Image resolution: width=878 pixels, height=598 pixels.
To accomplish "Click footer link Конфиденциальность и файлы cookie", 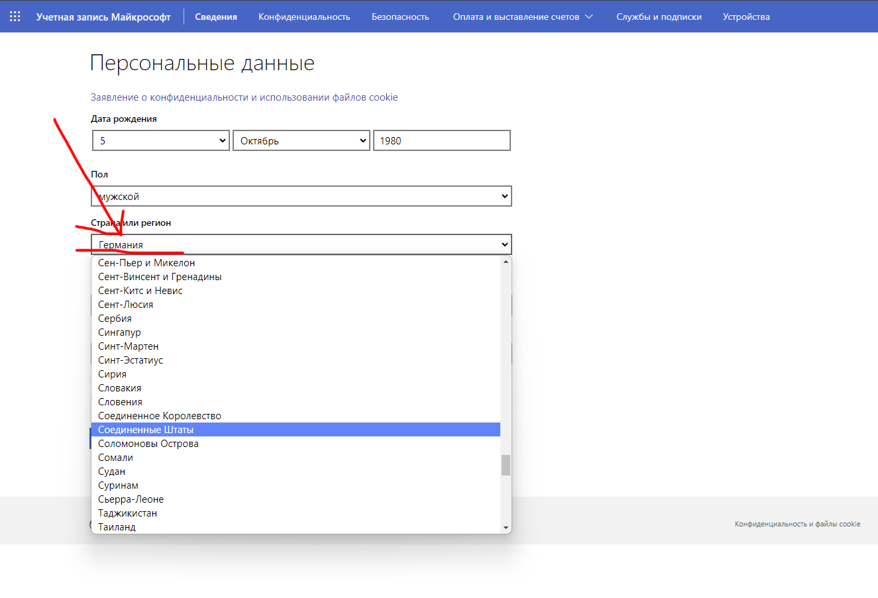I will tap(797, 524).
